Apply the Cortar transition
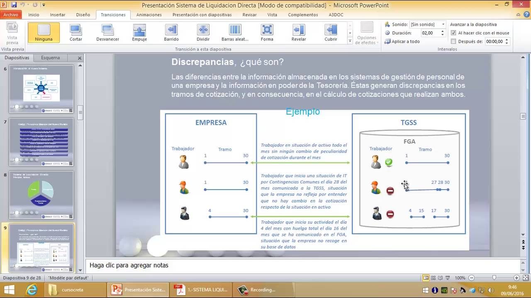This screenshot has height=298, width=531. [x=76, y=33]
